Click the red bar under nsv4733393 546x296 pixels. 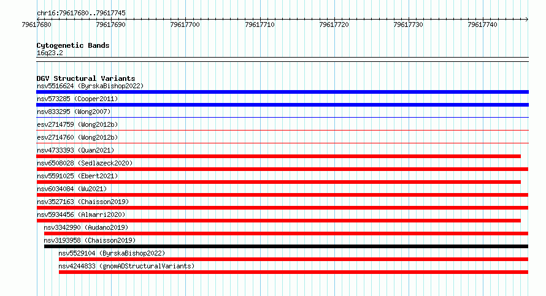pyautogui.click(x=279, y=156)
